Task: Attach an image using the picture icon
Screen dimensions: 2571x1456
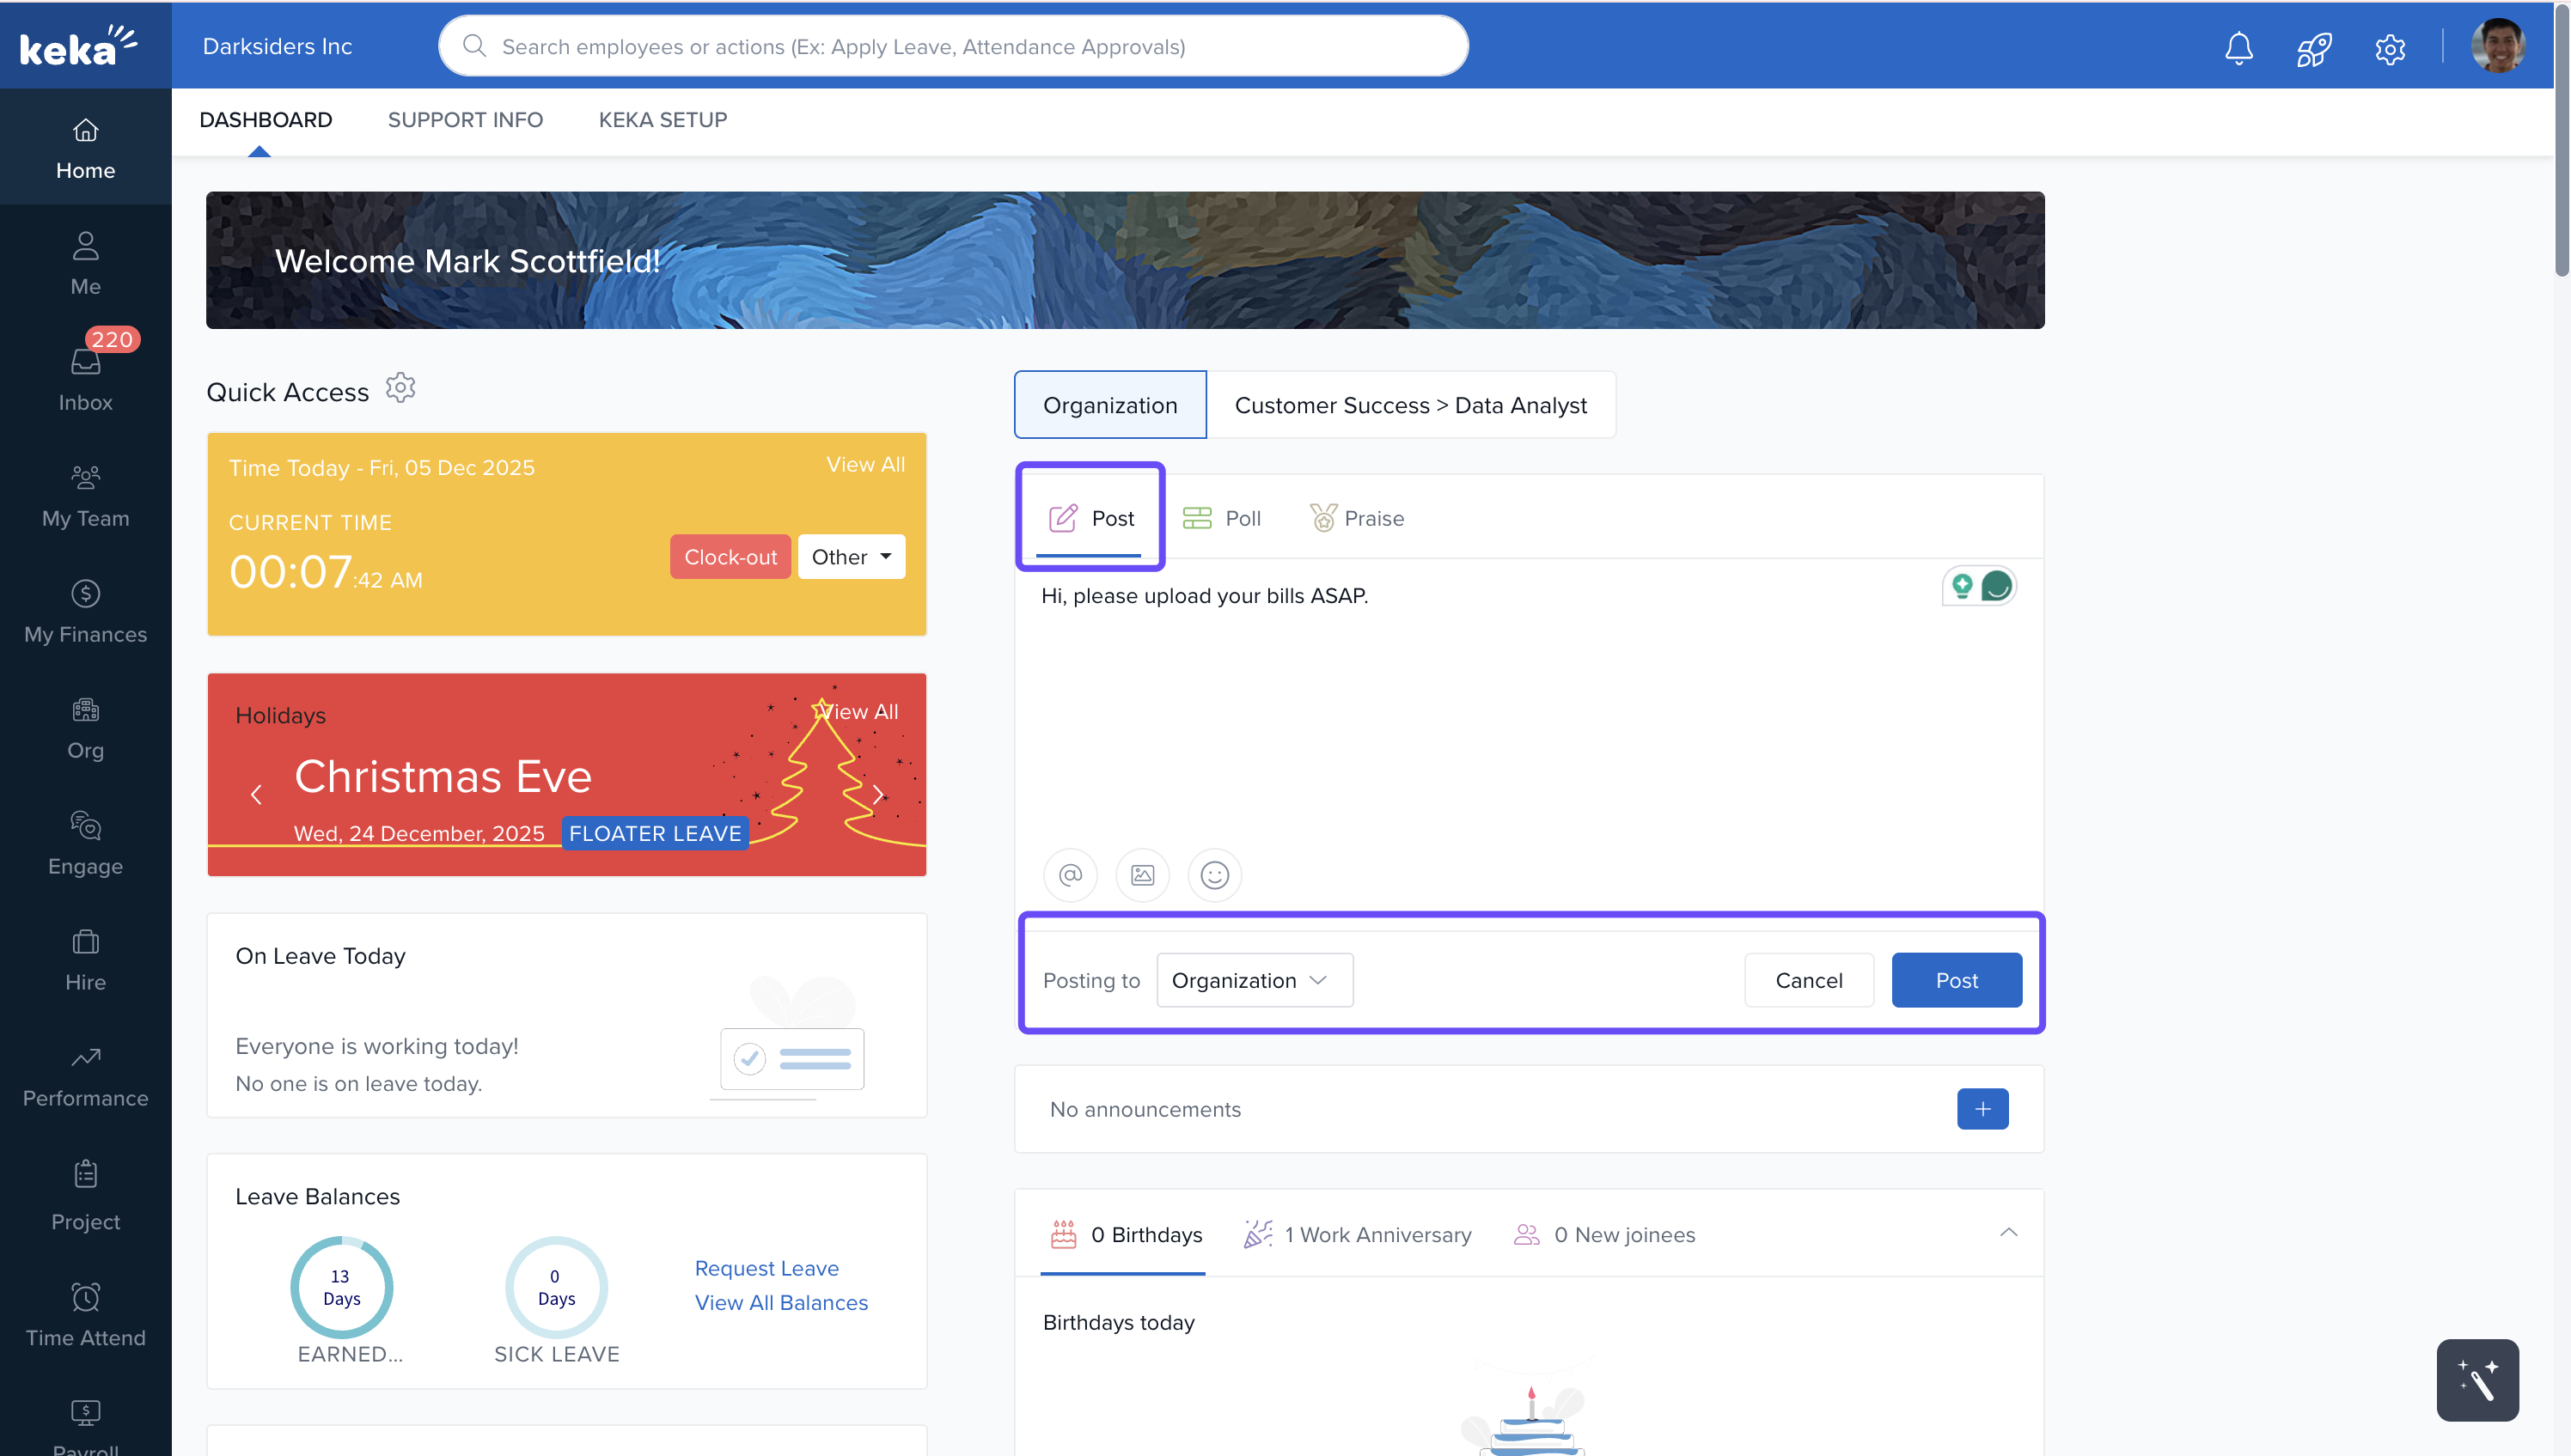Action: pos(1142,875)
